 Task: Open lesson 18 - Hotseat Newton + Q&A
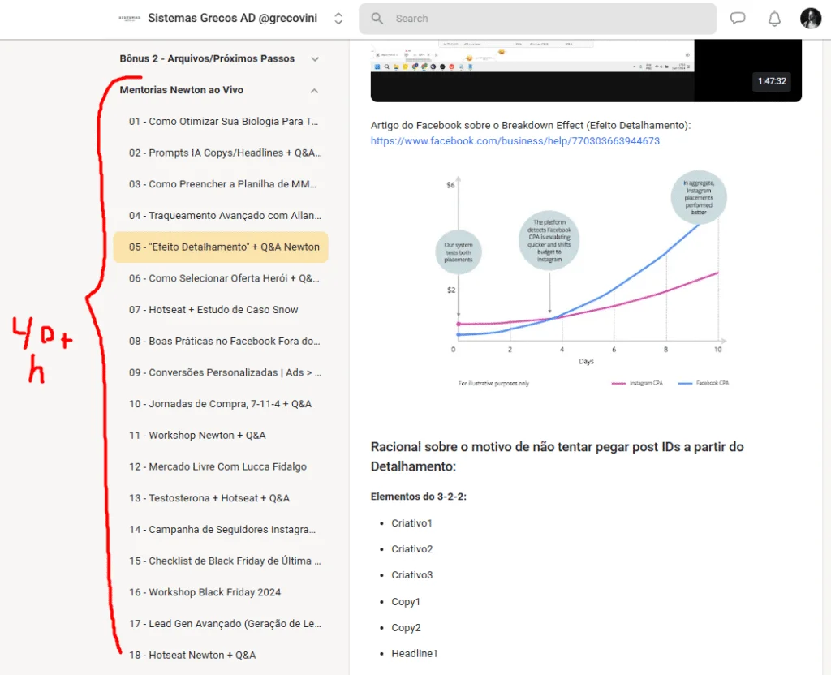point(221,655)
